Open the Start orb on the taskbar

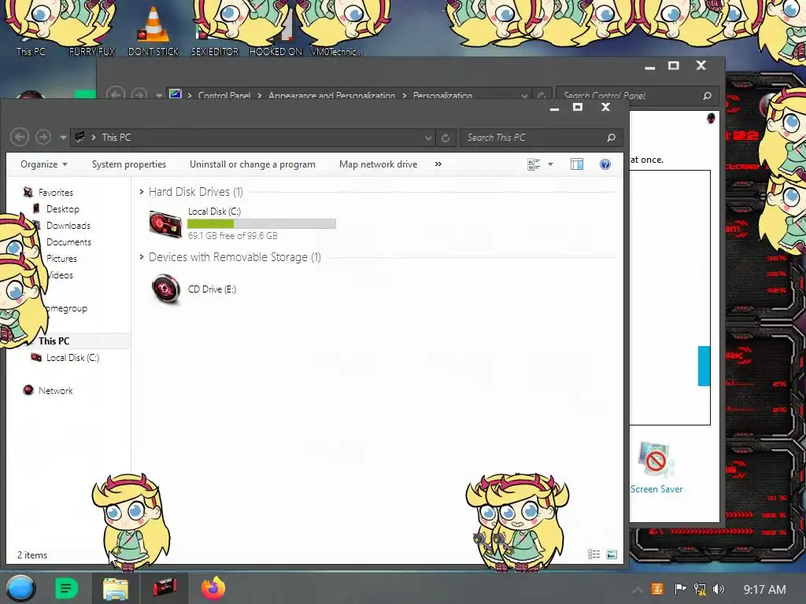click(x=20, y=588)
